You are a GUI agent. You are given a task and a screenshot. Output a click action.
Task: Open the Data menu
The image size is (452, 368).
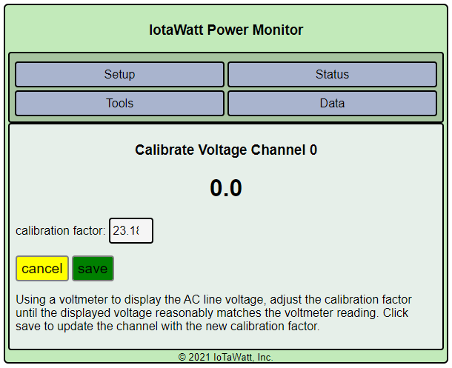tap(332, 104)
